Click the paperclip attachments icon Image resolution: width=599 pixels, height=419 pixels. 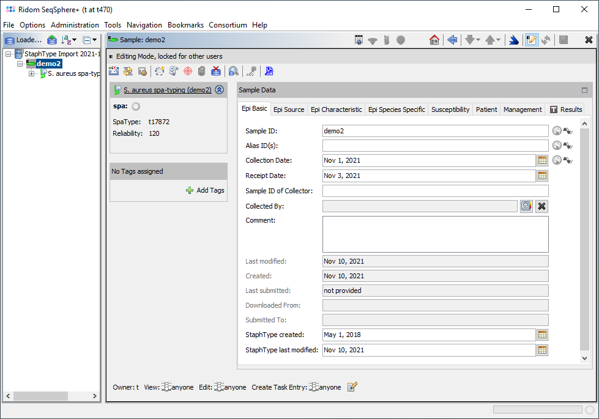[202, 71]
